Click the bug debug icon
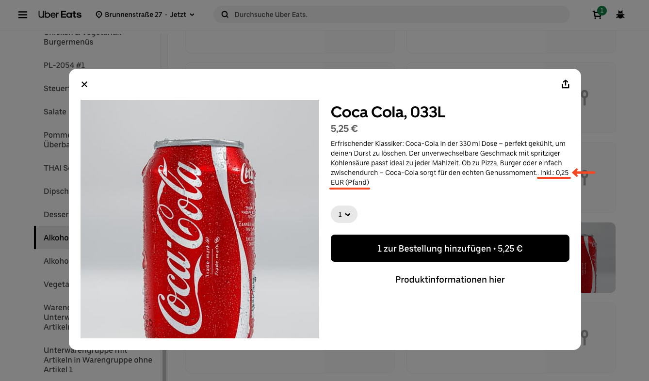649x381 pixels. pyautogui.click(x=620, y=15)
